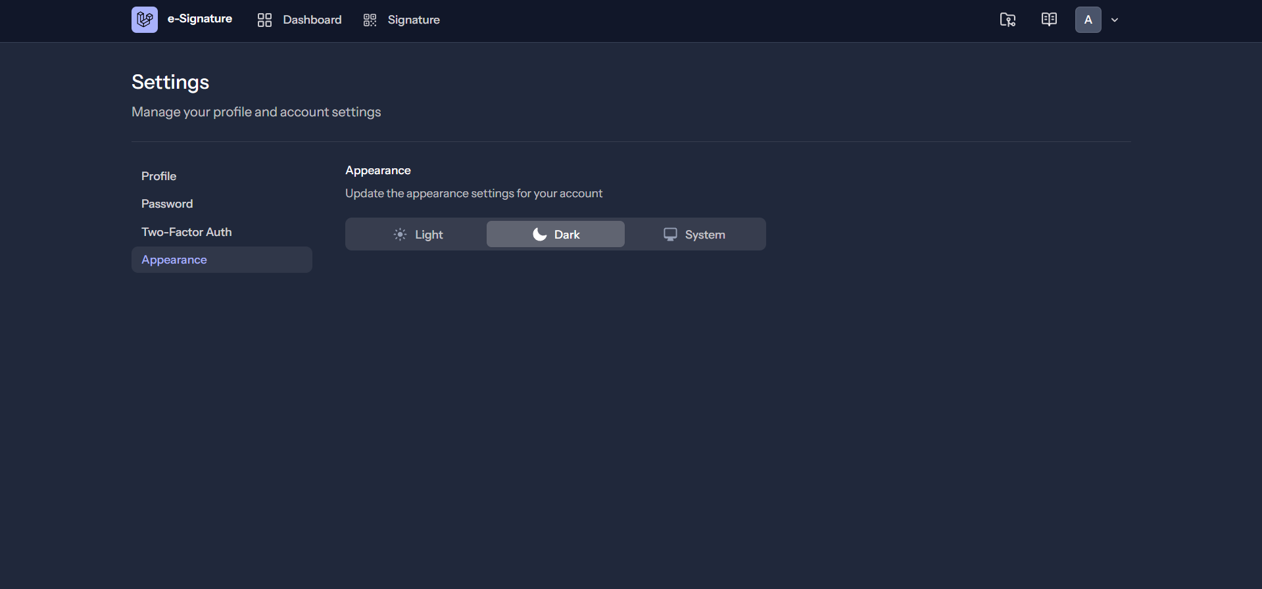
Task: Switch appearance to Light mode
Action: 418,235
